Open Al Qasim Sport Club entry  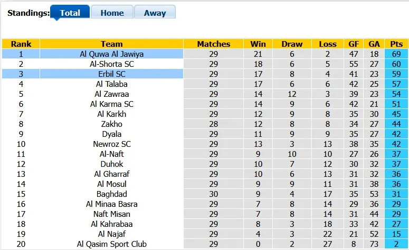point(111,244)
